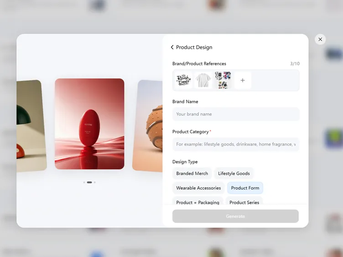Open the white t-shirt reference thumbnail

(x=203, y=80)
